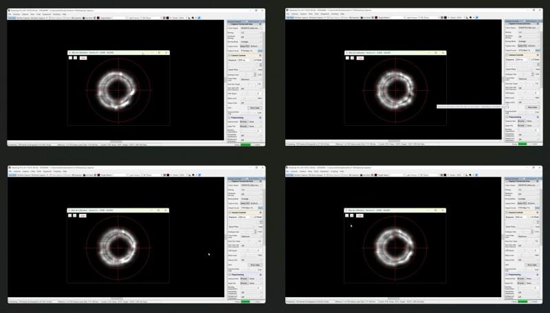Click the plus button in top-right collimation window
Viewport: 550px width, 313px height.
pyautogui.click(x=352, y=58)
